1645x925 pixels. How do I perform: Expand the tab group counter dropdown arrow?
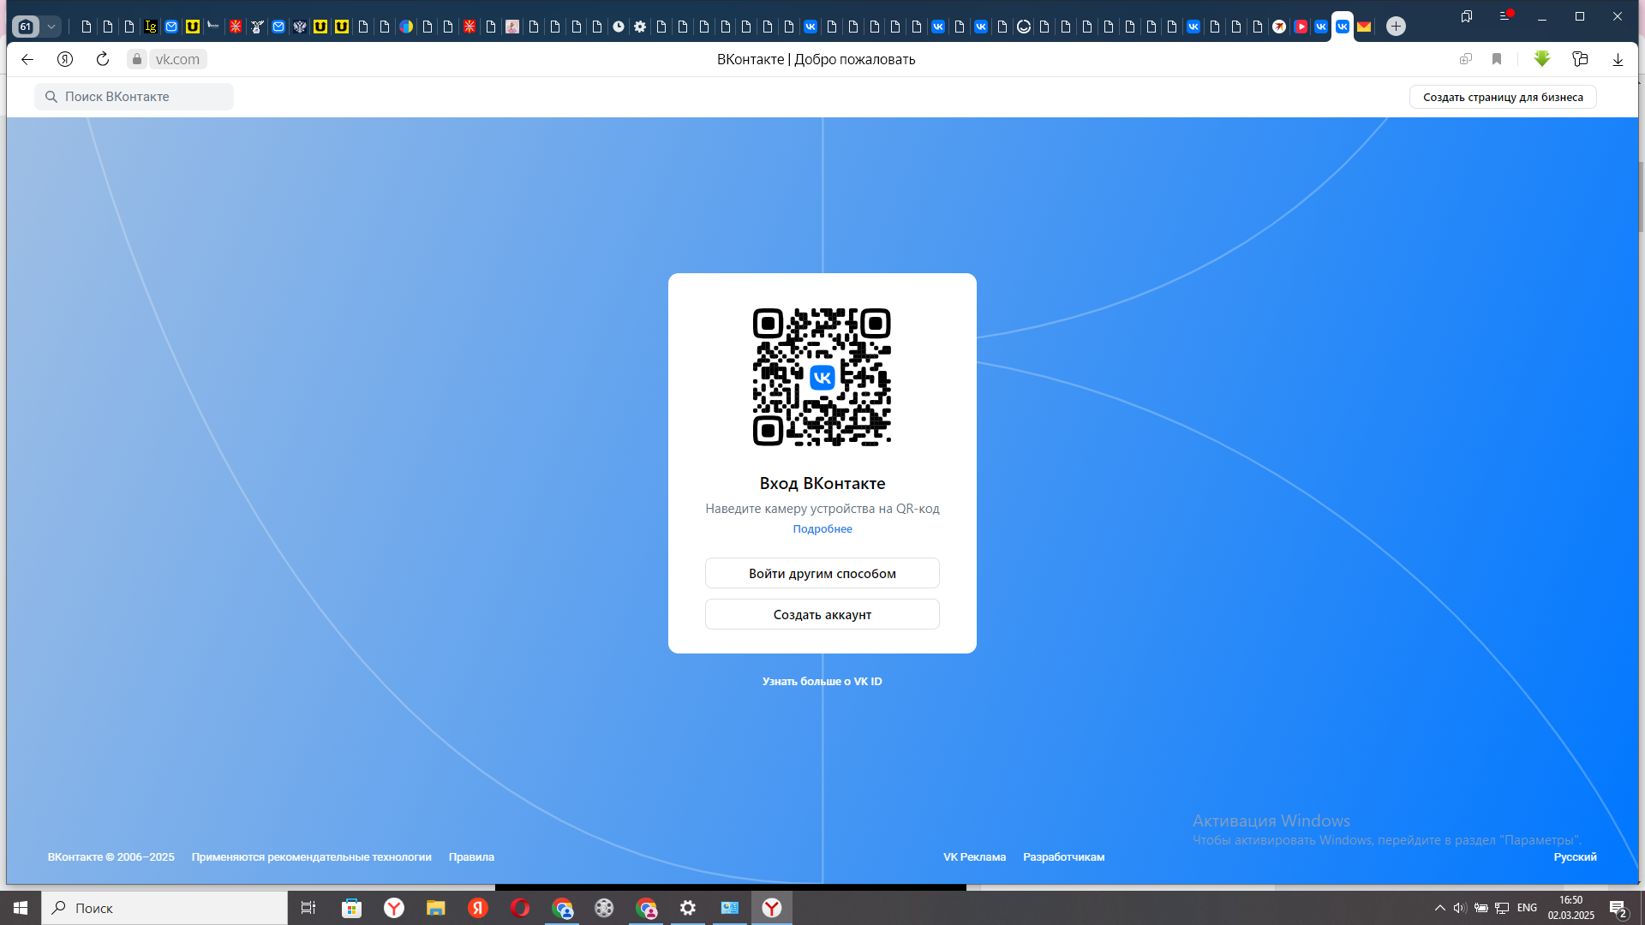point(51,27)
